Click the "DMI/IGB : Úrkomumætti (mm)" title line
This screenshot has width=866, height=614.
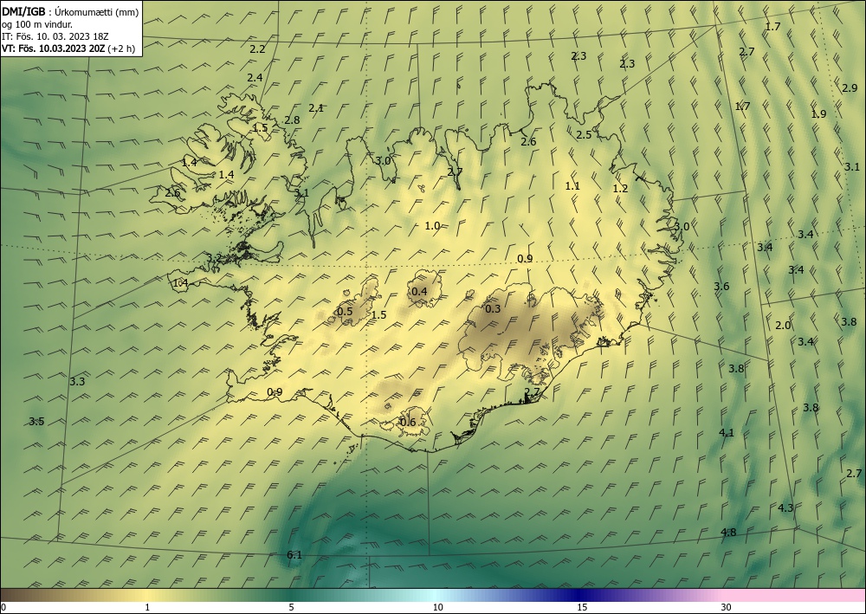70,12
